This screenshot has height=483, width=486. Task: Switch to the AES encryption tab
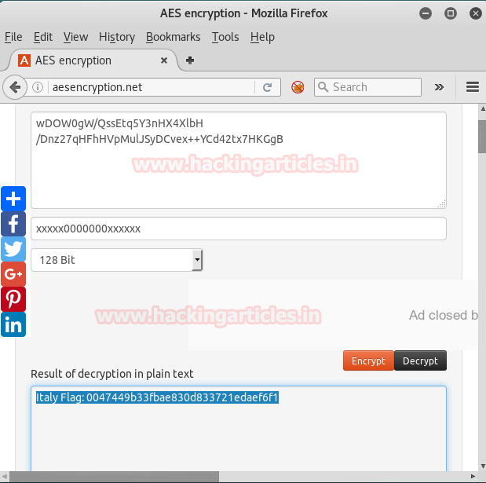(93, 60)
